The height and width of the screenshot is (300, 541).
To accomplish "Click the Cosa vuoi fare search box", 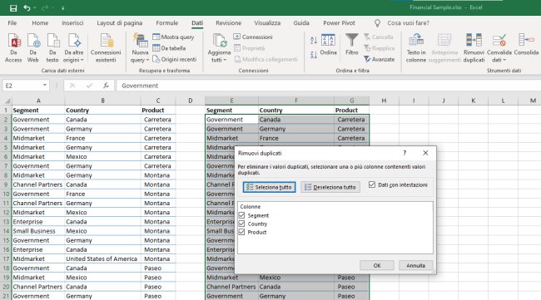I will coord(408,23).
